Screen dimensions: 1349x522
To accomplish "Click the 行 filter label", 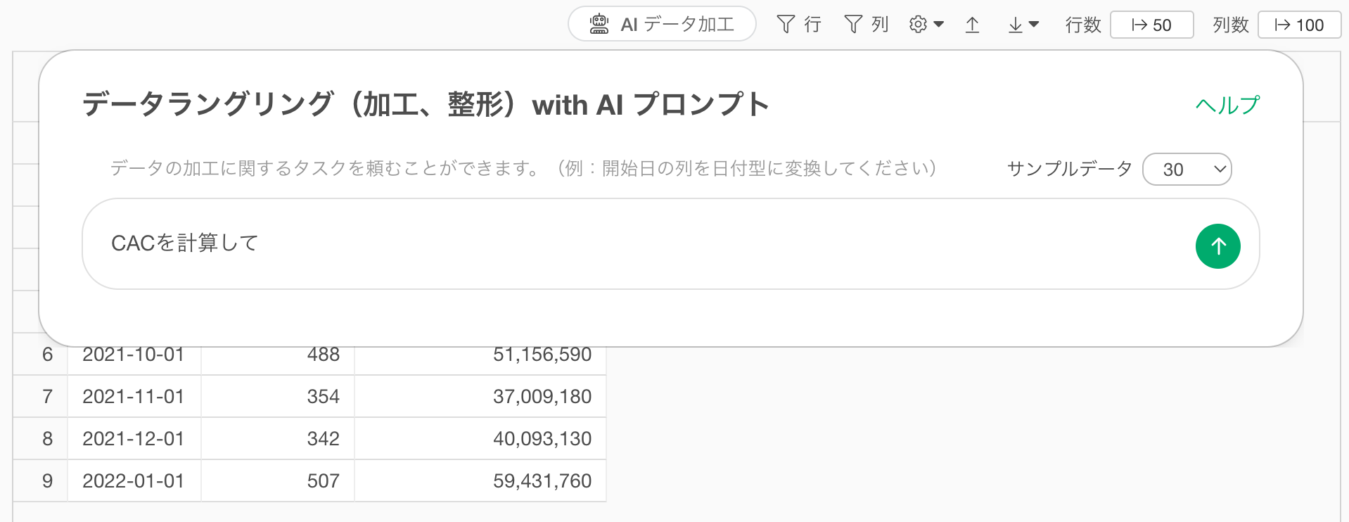I will coord(812,25).
